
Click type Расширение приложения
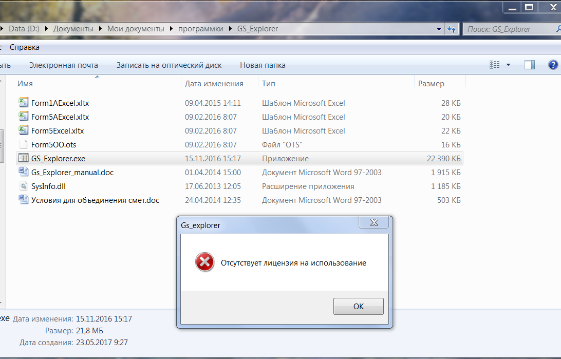pos(308,186)
